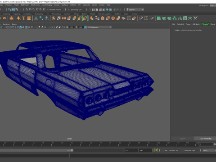Click the SVG import shelf icon next to T

[29, 18]
